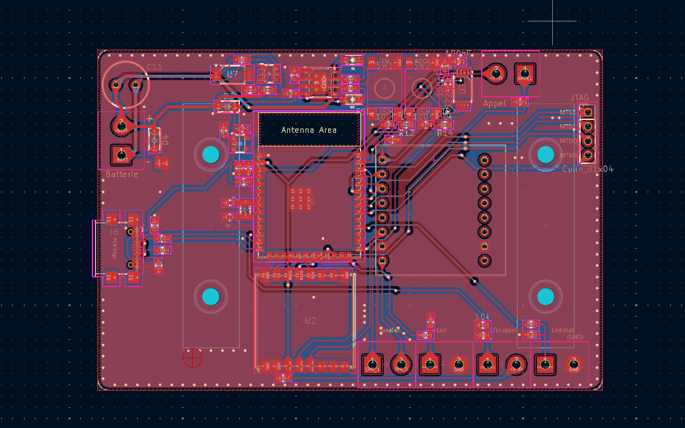Click the SW1 EN pushbutton center
This screenshot has height=428, width=685.
tap(384, 88)
